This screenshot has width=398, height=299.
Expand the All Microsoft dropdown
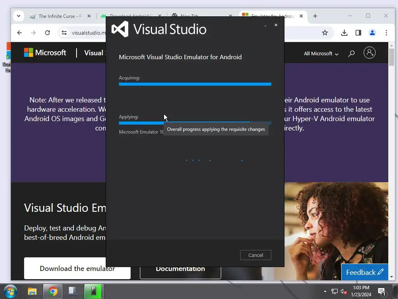(x=321, y=54)
